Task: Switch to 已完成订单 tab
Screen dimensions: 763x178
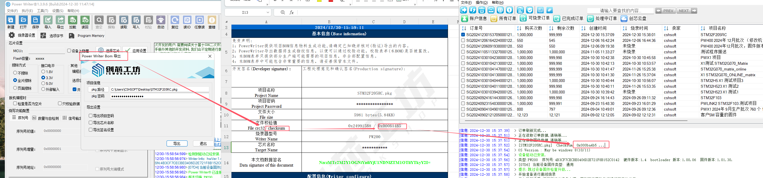Action: [569, 18]
